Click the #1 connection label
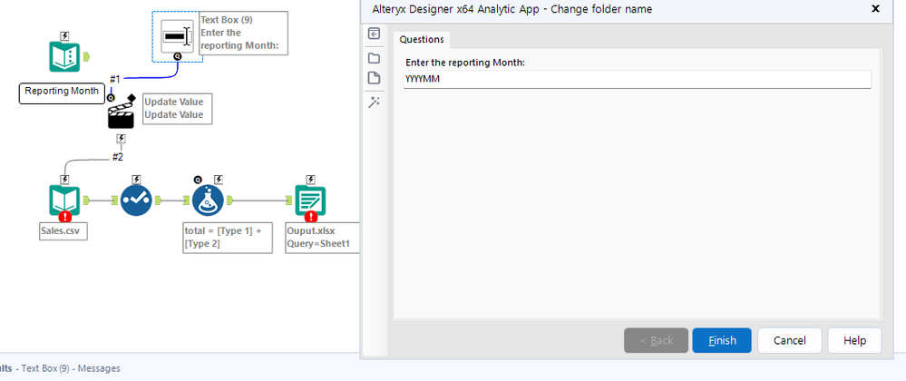This screenshot has height=381, width=906. (x=115, y=79)
